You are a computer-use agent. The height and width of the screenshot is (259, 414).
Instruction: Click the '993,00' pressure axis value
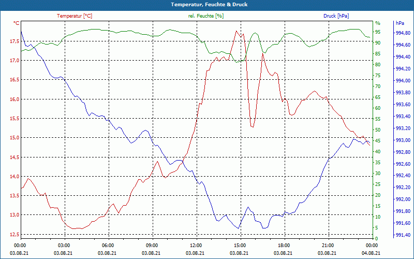[403, 140]
